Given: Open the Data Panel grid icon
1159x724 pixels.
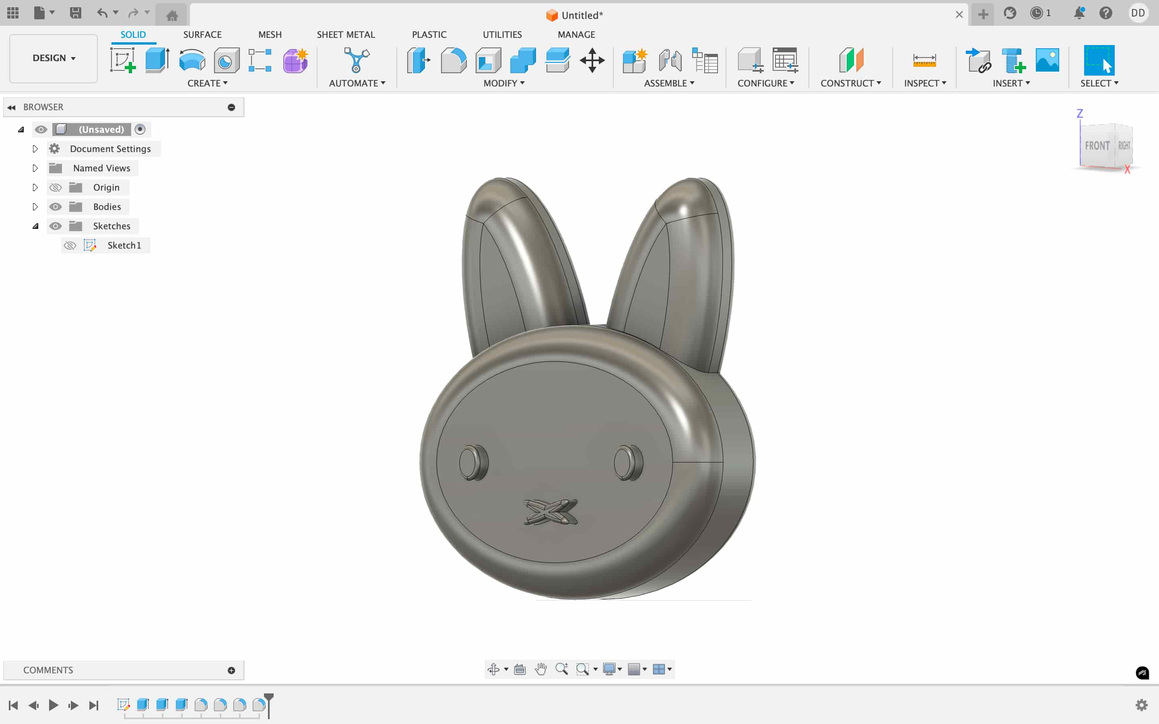Looking at the screenshot, I should point(13,13).
